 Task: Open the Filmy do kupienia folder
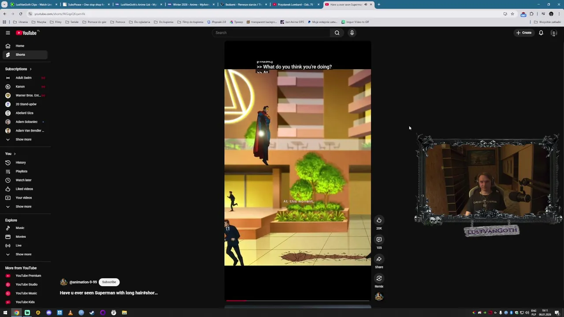190,22
